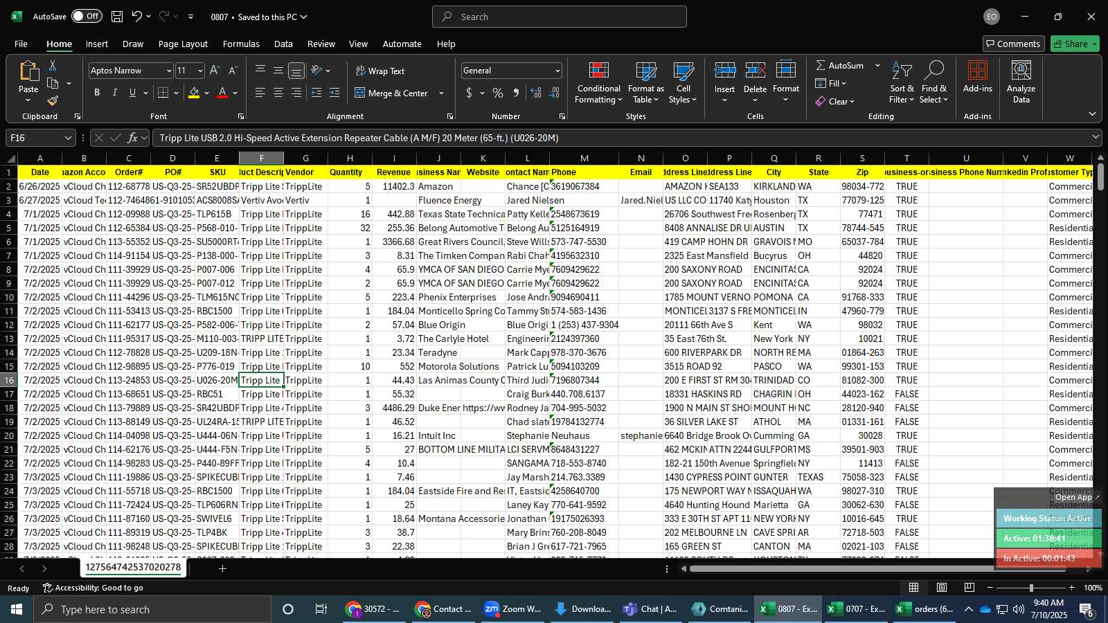Toggle Middle Align button
The height and width of the screenshot is (623, 1108).
[x=278, y=71]
